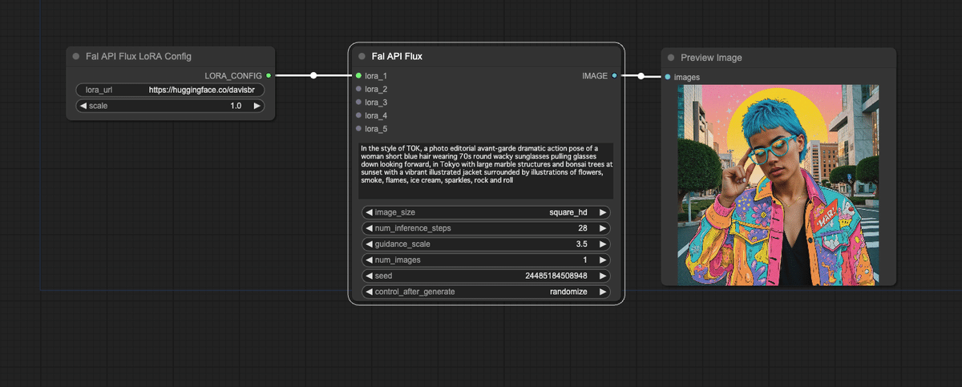
Task: Select the Preview Image node title
Action: (x=711, y=58)
